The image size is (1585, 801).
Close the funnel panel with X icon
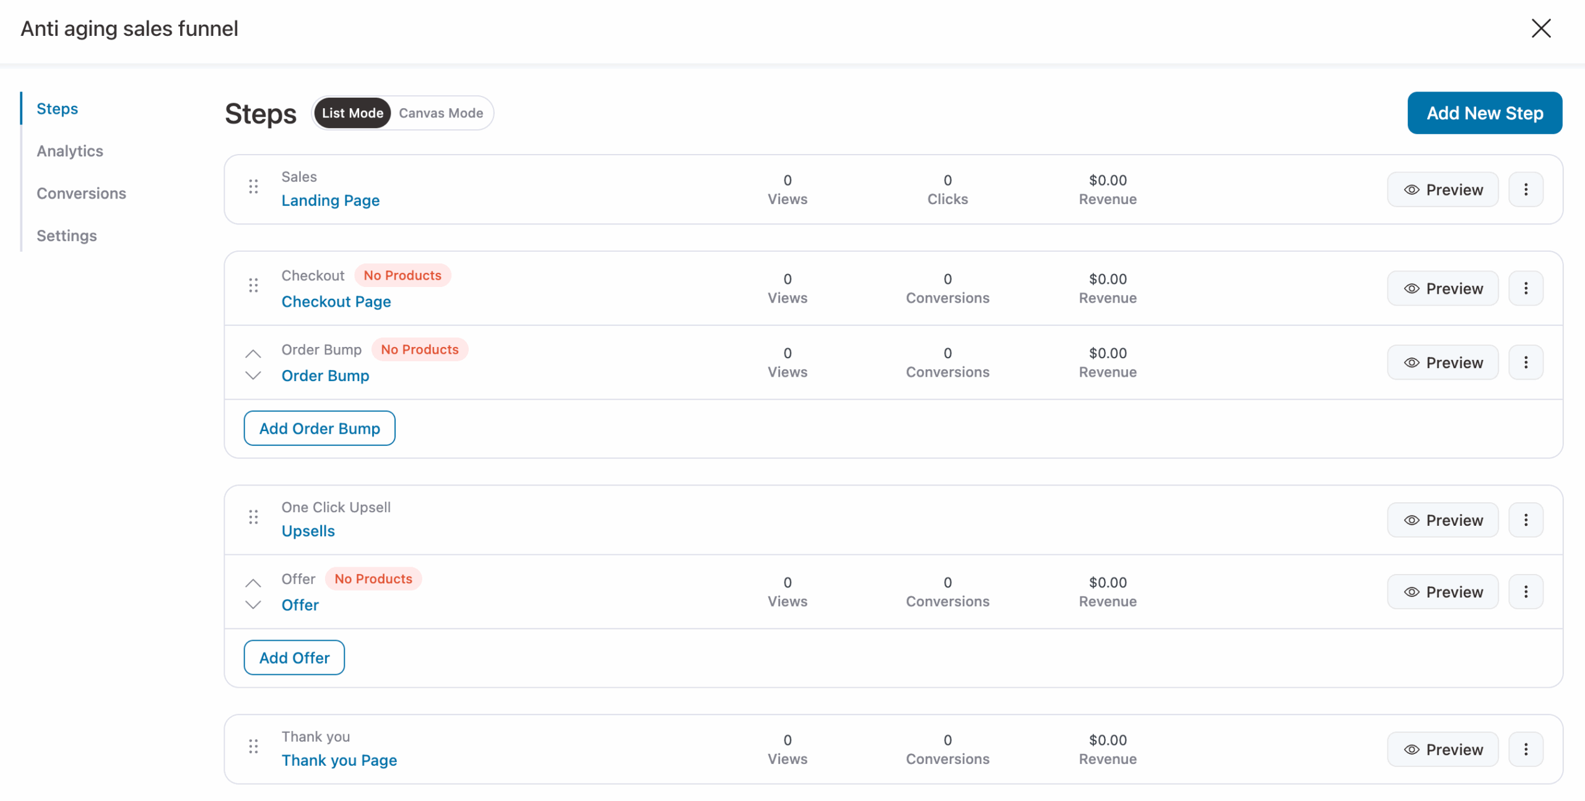[x=1541, y=28]
